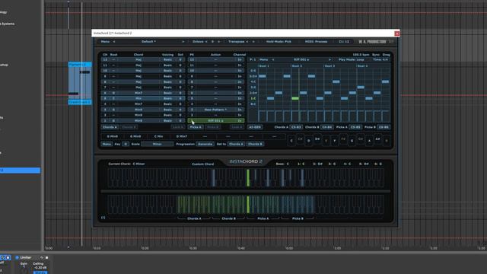
Task: Toggle Limiter power button
Action: pos(17,257)
